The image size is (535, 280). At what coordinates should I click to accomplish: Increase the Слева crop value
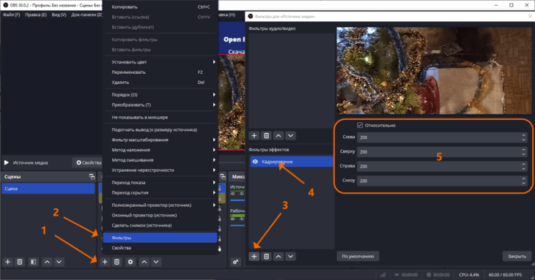(523, 135)
